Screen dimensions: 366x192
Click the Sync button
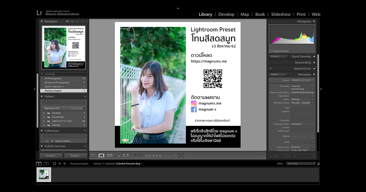[x=282, y=156]
